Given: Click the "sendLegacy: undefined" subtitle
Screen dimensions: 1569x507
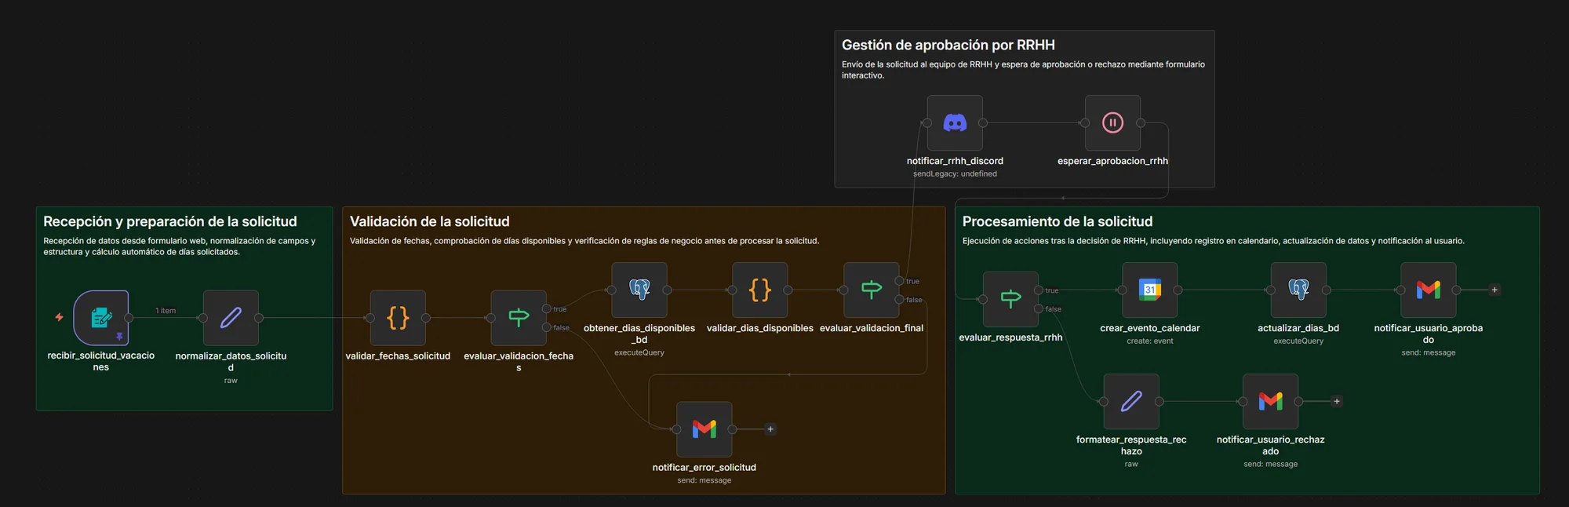Looking at the screenshot, I should (x=955, y=174).
